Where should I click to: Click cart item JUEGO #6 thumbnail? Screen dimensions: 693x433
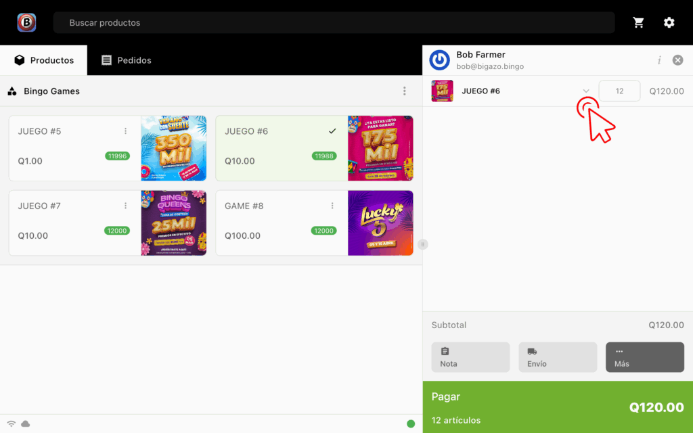[x=442, y=91]
